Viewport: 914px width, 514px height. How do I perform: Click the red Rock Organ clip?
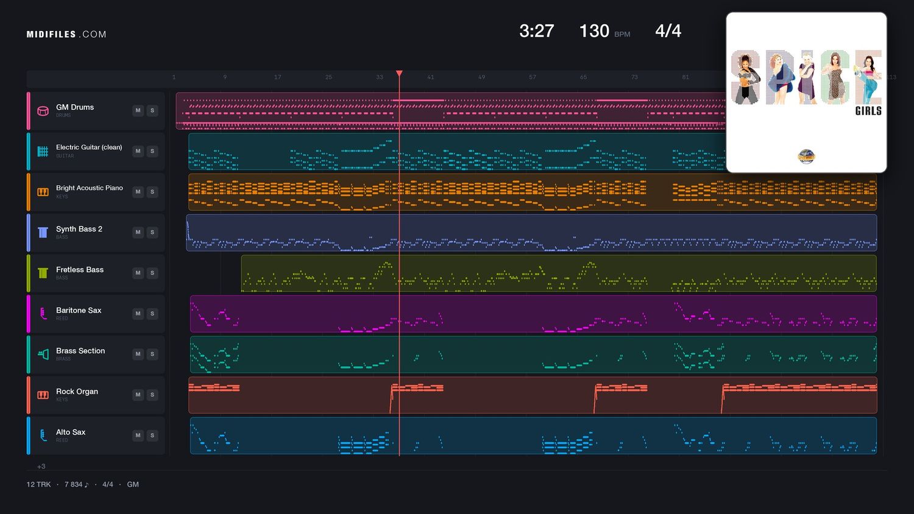[533, 395]
